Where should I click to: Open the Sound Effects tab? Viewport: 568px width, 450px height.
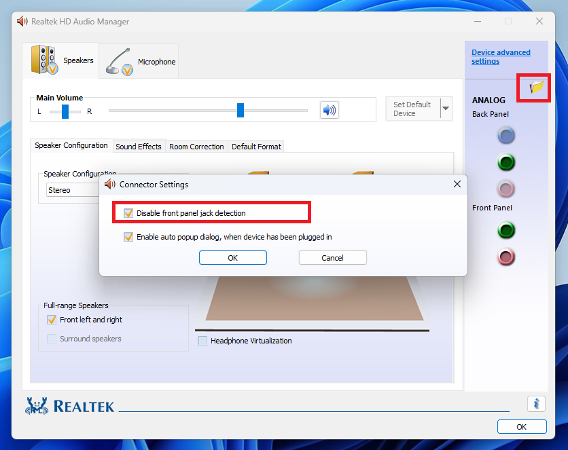pyautogui.click(x=139, y=147)
